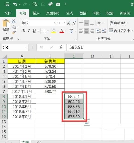This screenshot has width=134, height=143.
Task: Click the quick print icon with checkmark
Action: pyautogui.click(x=50, y=4)
